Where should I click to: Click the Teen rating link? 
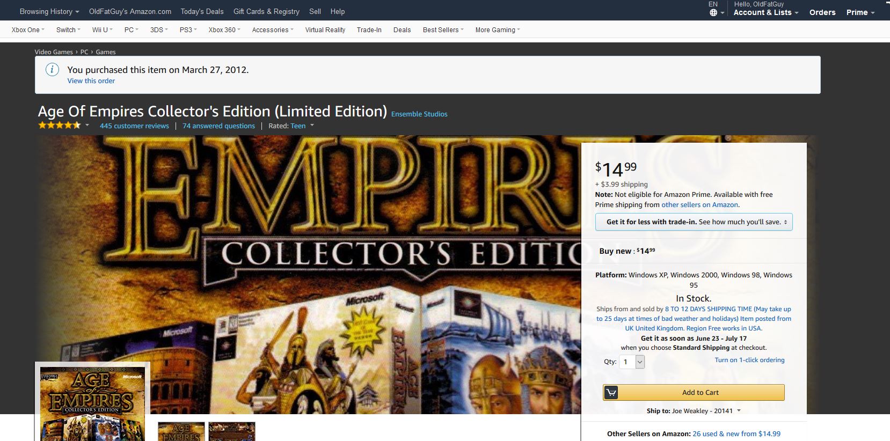tap(298, 126)
